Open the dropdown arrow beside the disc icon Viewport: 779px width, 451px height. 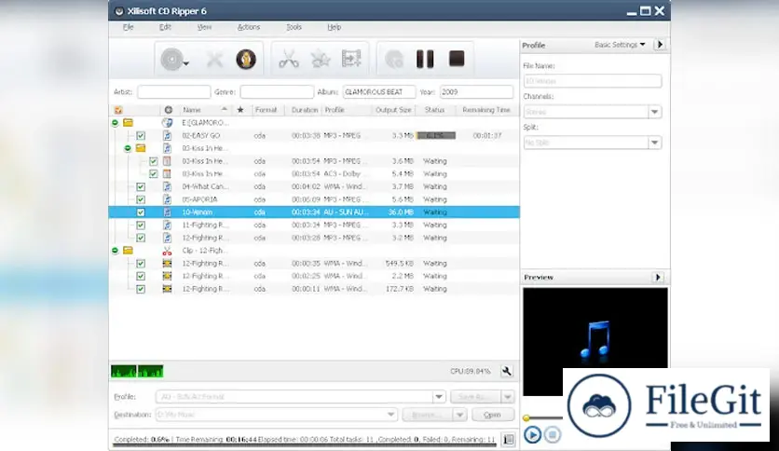(x=186, y=63)
